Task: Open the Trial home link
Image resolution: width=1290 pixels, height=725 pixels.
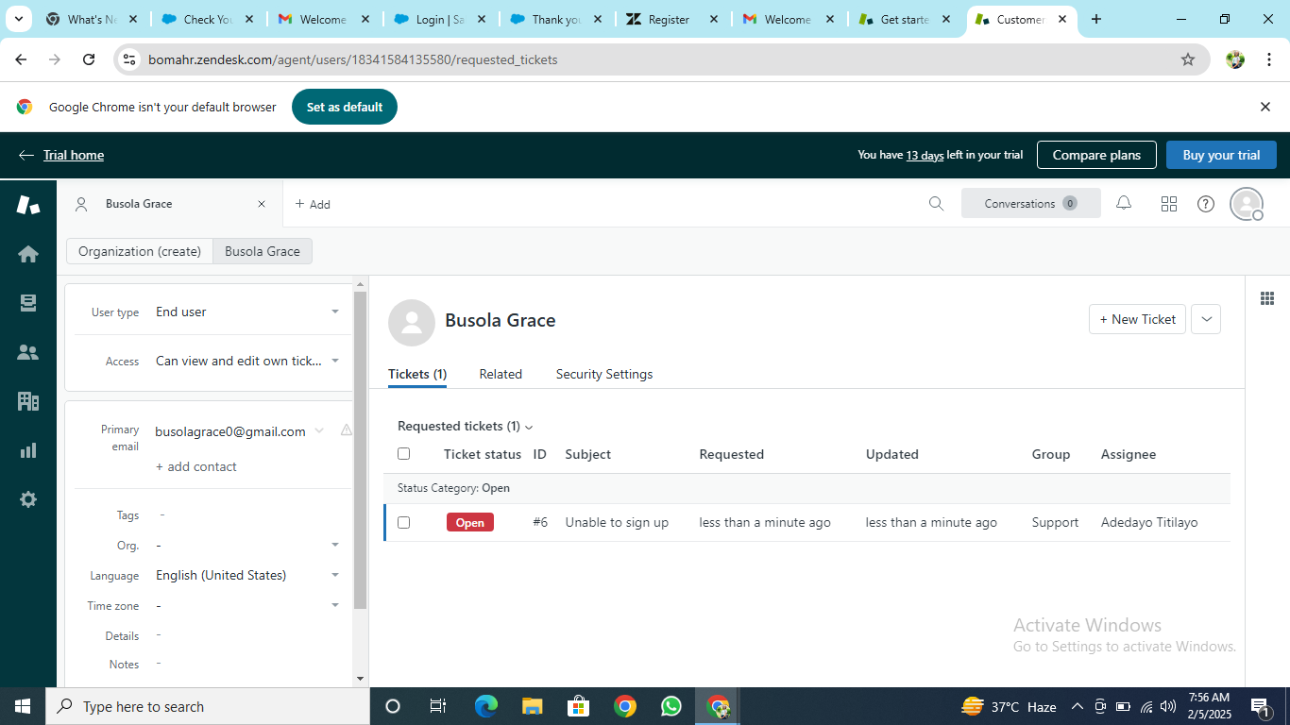Action: pos(74,155)
